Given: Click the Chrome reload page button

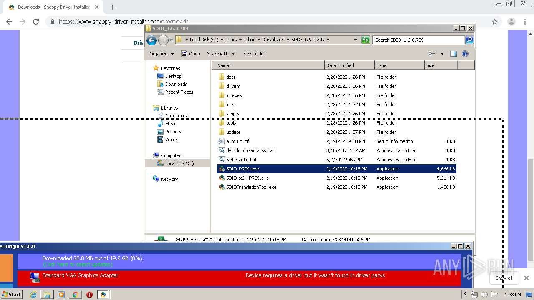Looking at the screenshot, I should (36, 22).
